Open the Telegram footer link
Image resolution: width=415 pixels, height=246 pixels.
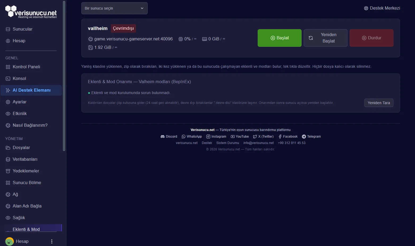click(x=311, y=137)
